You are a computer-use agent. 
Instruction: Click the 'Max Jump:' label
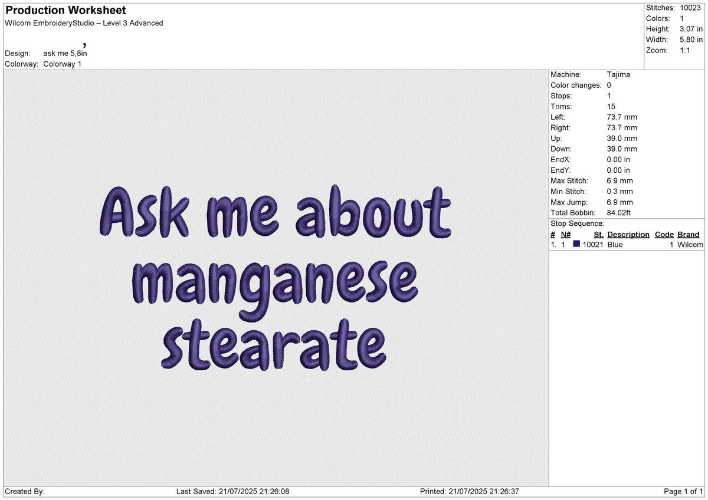coord(568,202)
